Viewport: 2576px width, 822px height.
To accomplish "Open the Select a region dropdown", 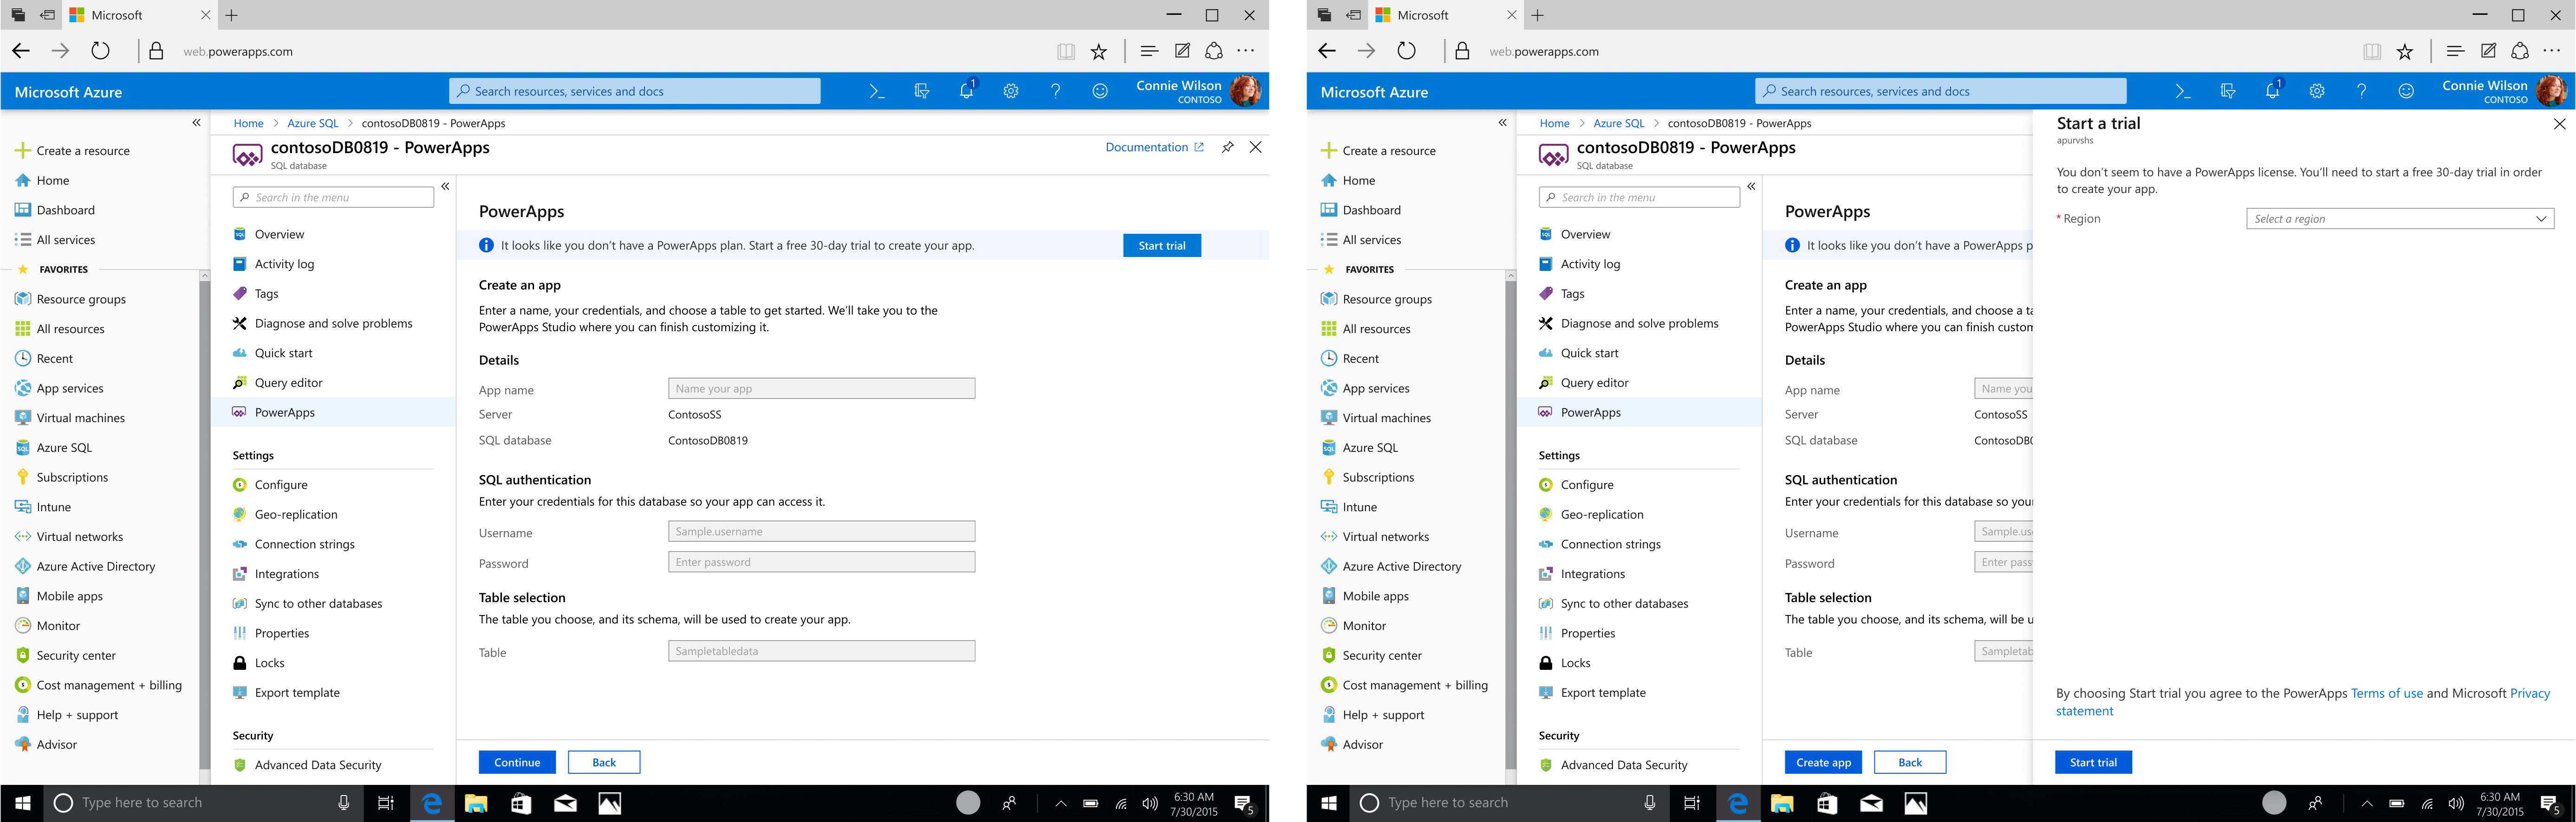I will pyautogui.click(x=2399, y=219).
